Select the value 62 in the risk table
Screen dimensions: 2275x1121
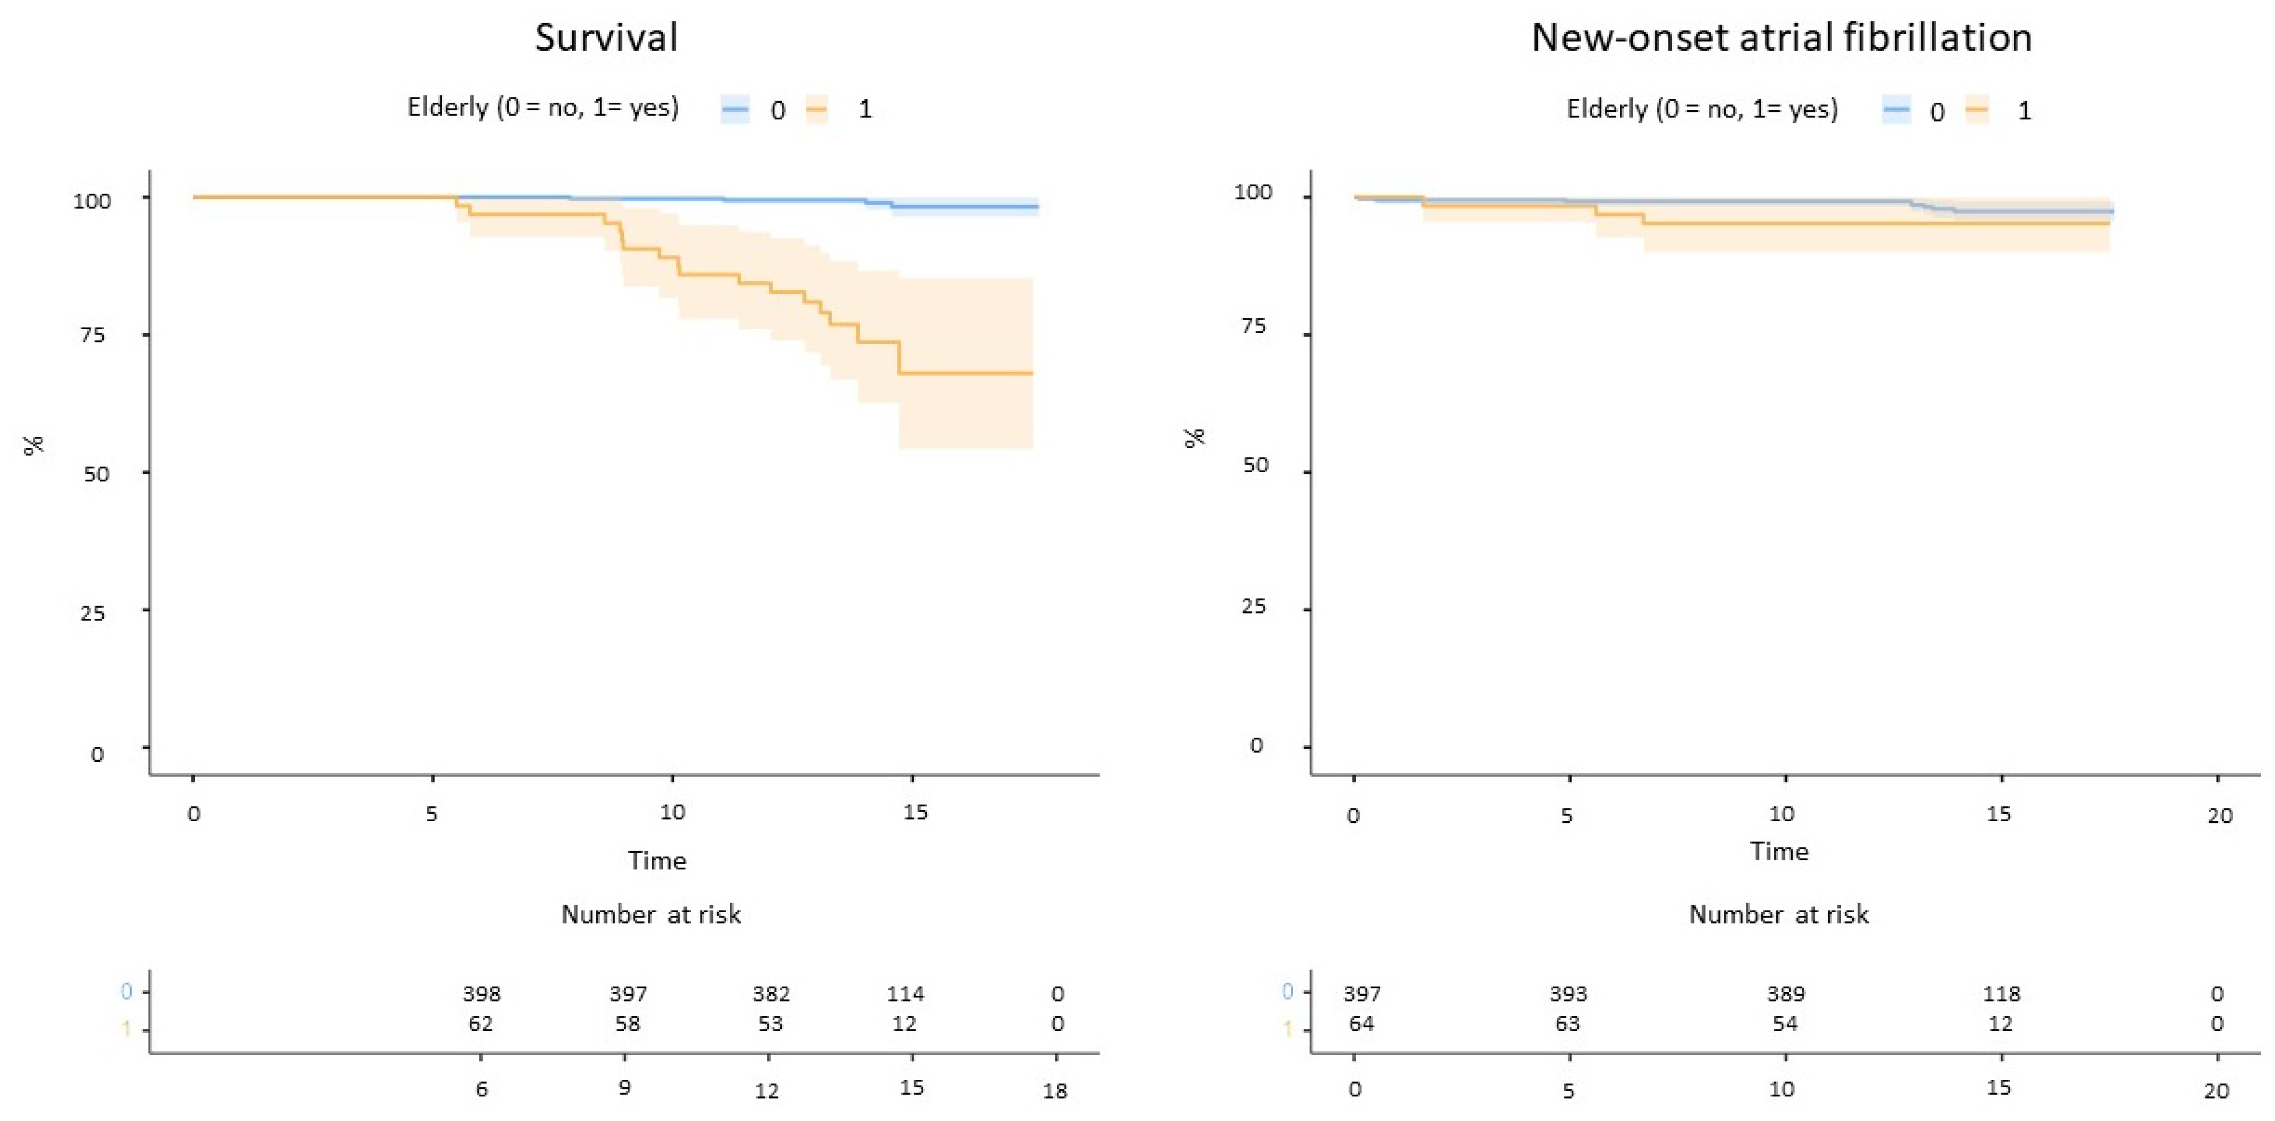(481, 1024)
